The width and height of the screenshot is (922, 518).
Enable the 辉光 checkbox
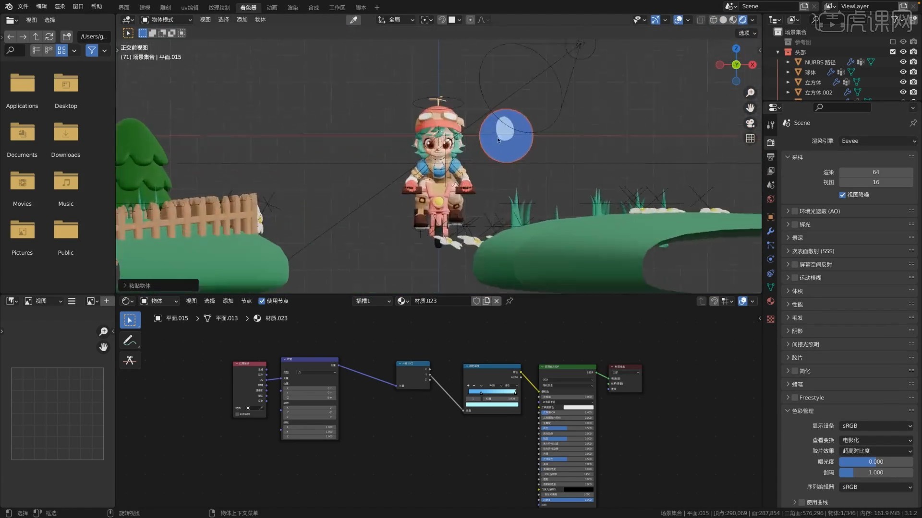tap(795, 224)
